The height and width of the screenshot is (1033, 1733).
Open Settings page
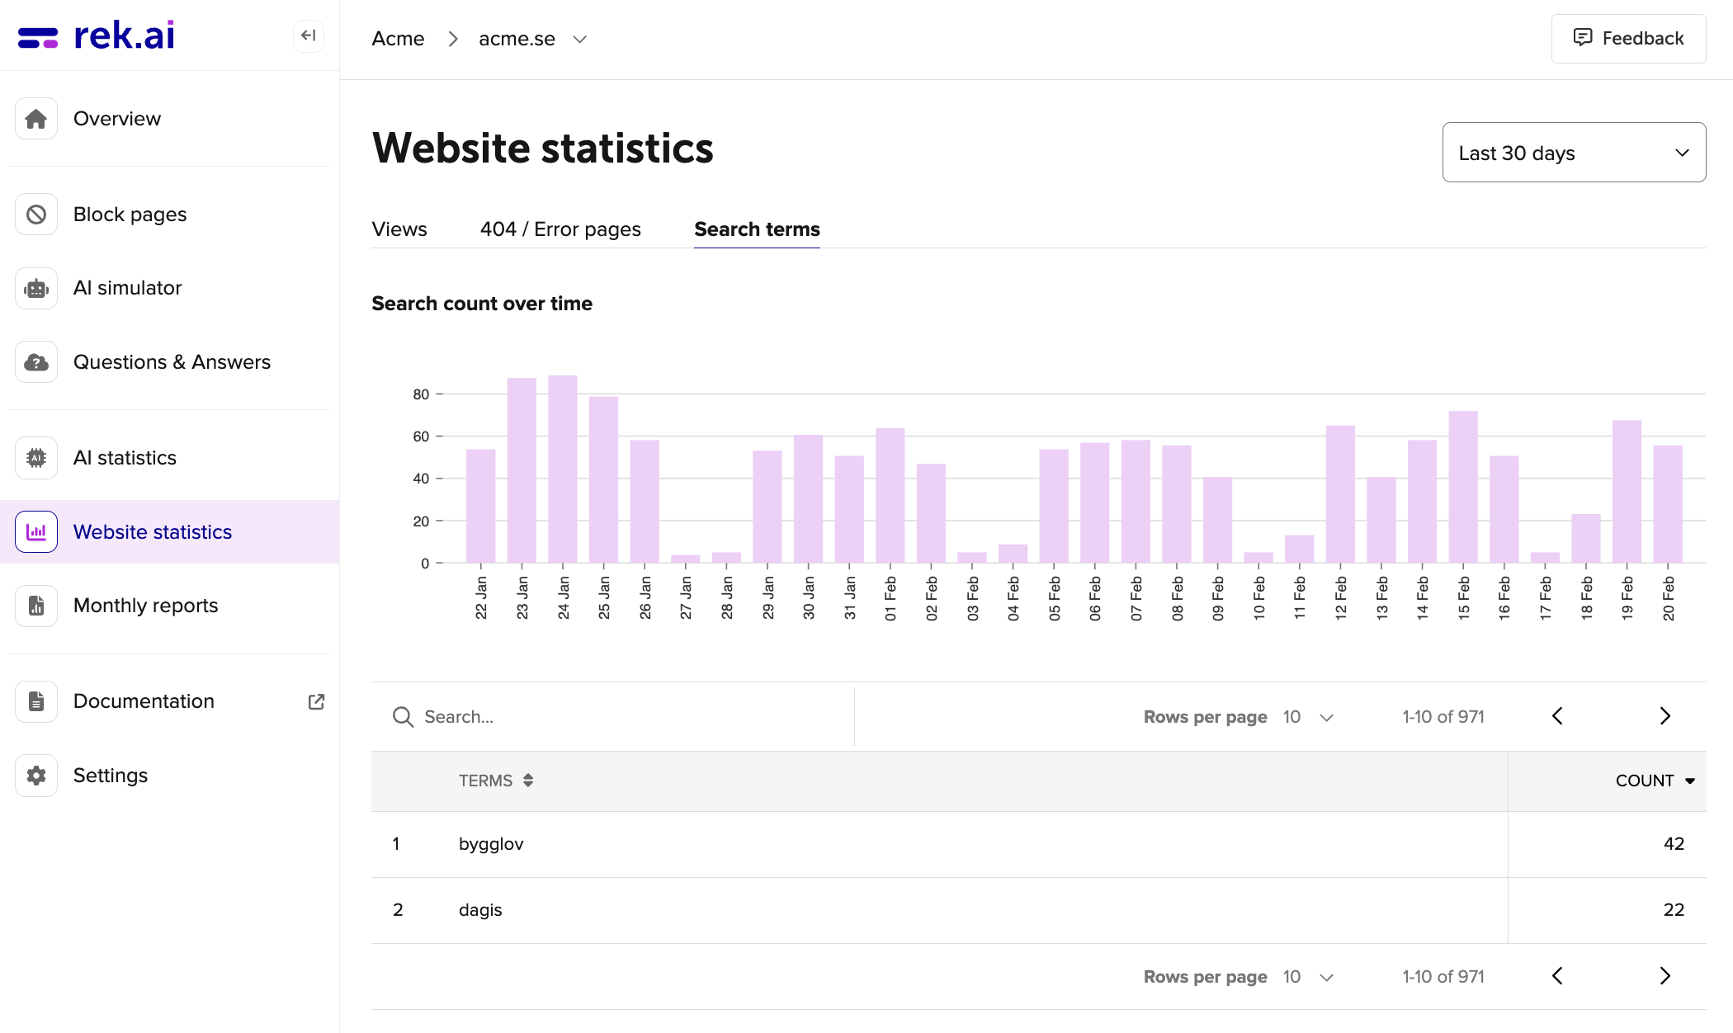[111, 776]
